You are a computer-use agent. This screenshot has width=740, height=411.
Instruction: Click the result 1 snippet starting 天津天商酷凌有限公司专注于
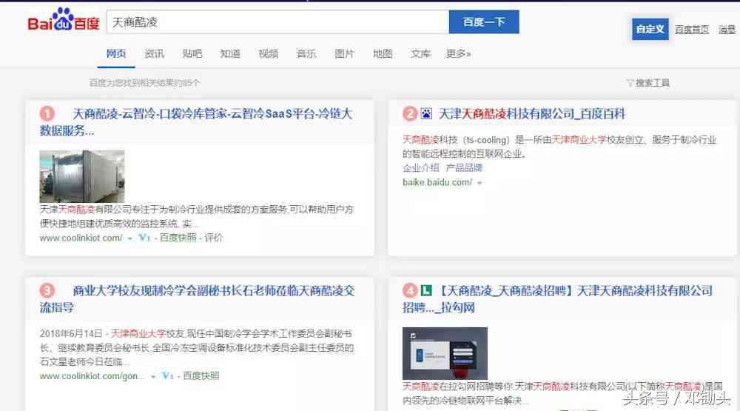pyautogui.click(x=196, y=216)
